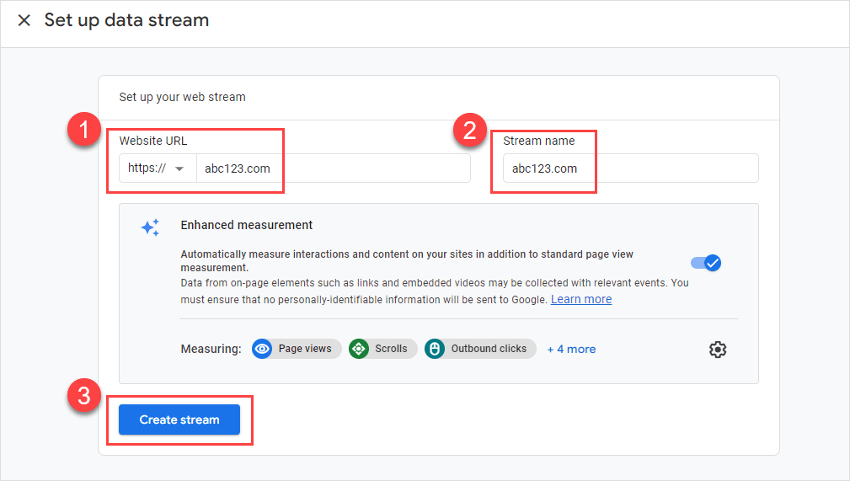Focus the Stream name text field
This screenshot has width=850, height=481.
pyautogui.click(x=624, y=168)
